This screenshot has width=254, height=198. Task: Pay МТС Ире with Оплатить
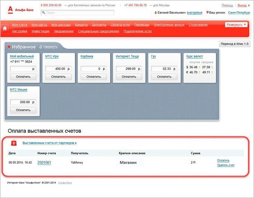[58, 77]
